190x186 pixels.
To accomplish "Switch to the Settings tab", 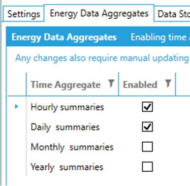I will tap(24, 14).
